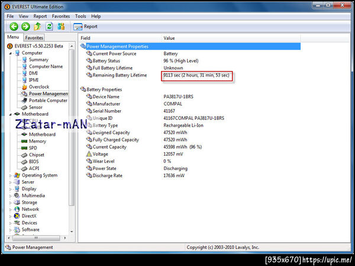This screenshot has height=266, width=355.
Task: Expand the Multimedia tree node
Action: point(11,196)
